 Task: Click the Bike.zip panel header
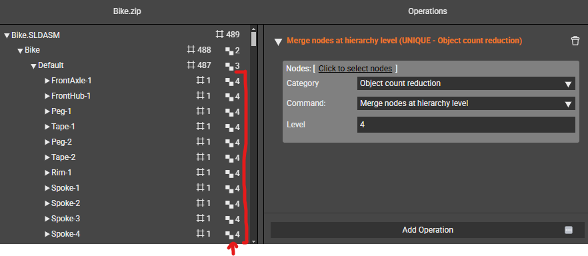click(x=127, y=11)
